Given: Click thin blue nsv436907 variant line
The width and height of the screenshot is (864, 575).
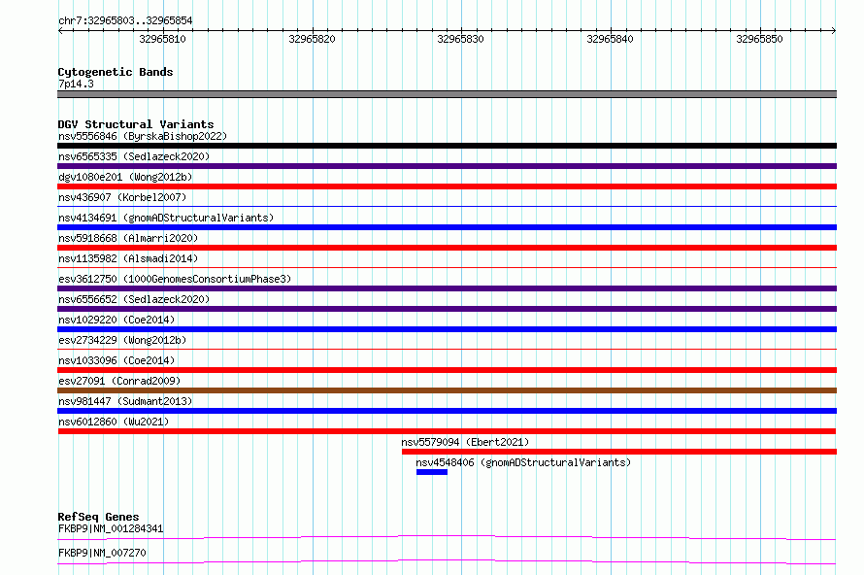Looking at the screenshot, I should pos(447,206).
